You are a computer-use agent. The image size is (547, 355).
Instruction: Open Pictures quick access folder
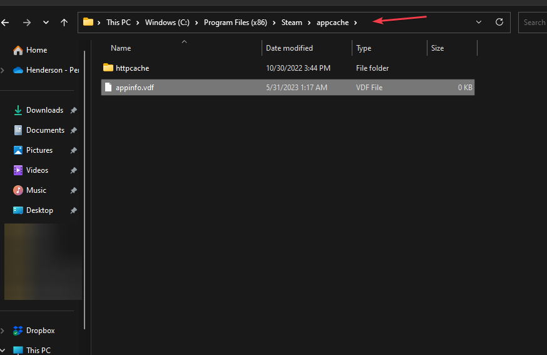coord(39,150)
